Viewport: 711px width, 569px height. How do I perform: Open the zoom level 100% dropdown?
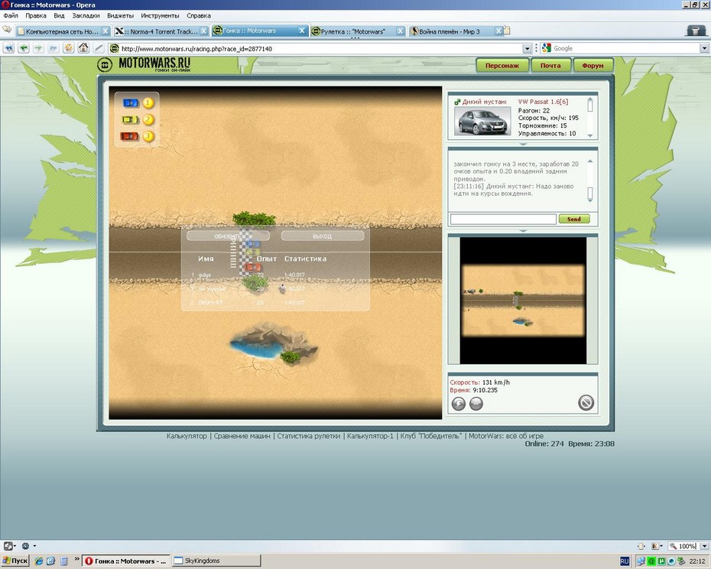pos(704,546)
